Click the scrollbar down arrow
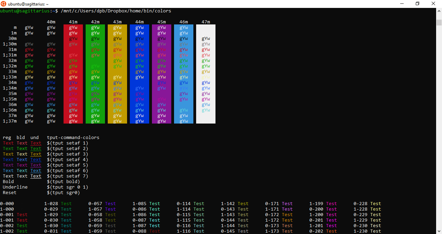 click(439, 231)
